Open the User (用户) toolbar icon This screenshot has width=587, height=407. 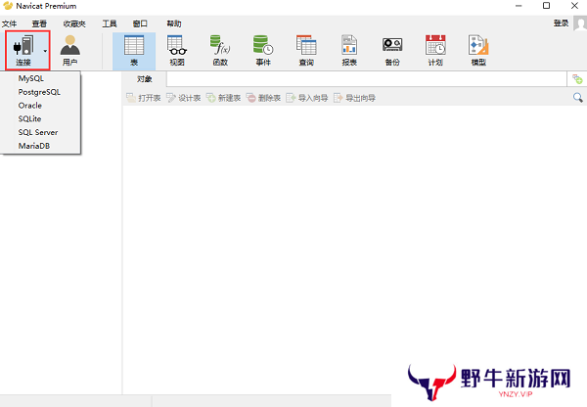click(70, 50)
